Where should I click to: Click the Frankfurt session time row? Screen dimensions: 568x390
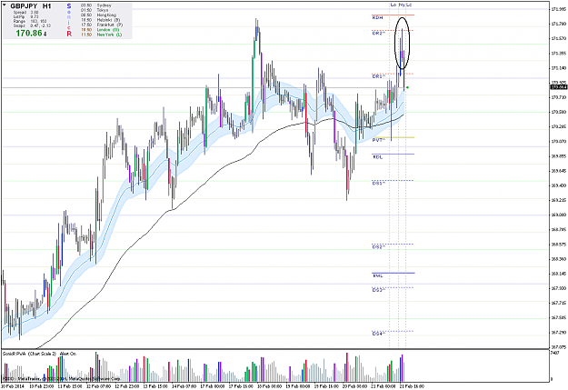point(102,25)
